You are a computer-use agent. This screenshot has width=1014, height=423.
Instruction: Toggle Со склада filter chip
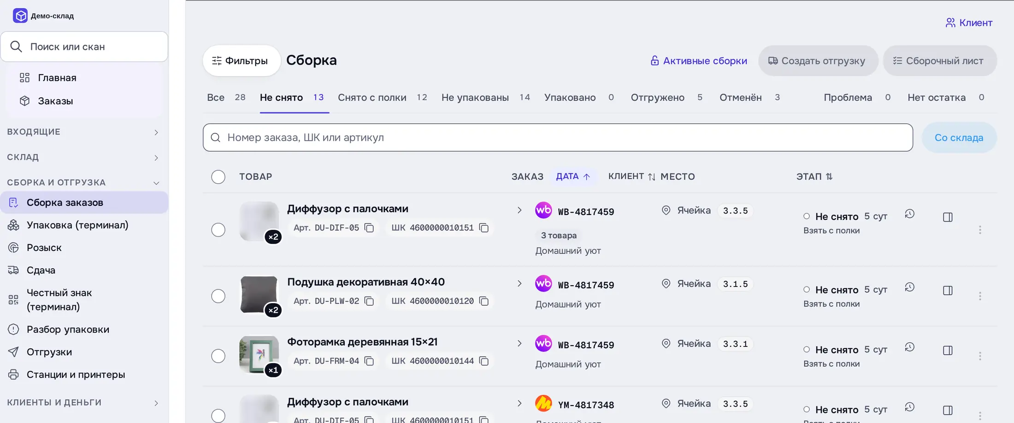coord(959,137)
